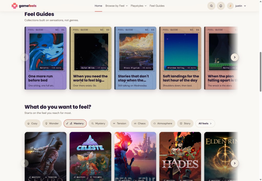Open the search icon button
Image resolution: width=262 pixels, height=181 pixels.
coord(211,6)
